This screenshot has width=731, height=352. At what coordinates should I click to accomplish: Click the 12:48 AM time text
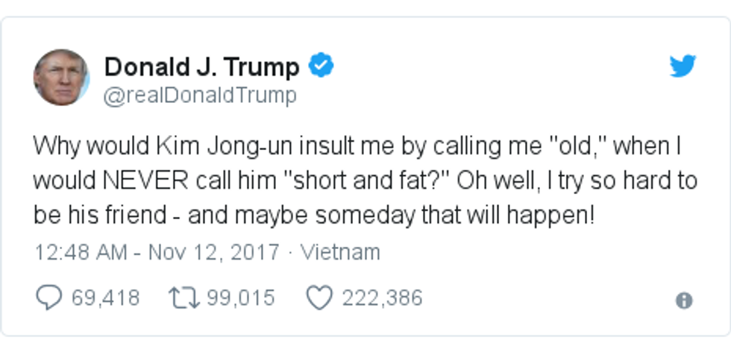tap(81, 252)
